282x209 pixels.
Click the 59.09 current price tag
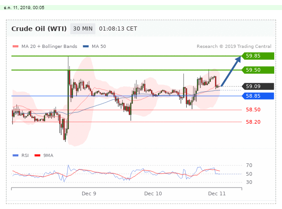(x=258, y=86)
